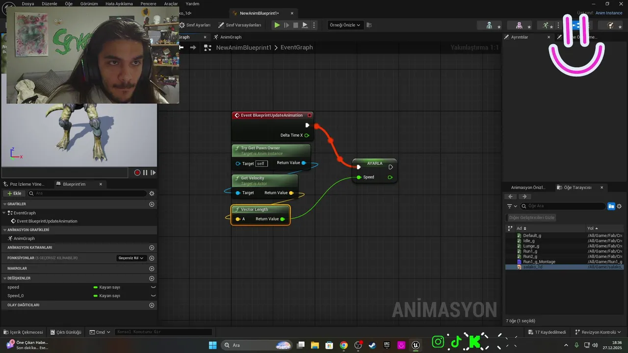The width and height of the screenshot is (628, 353).
Task: Add a new function with FONKSİYONLAR plus
Action: pyautogui.click(x=152, y=258)
